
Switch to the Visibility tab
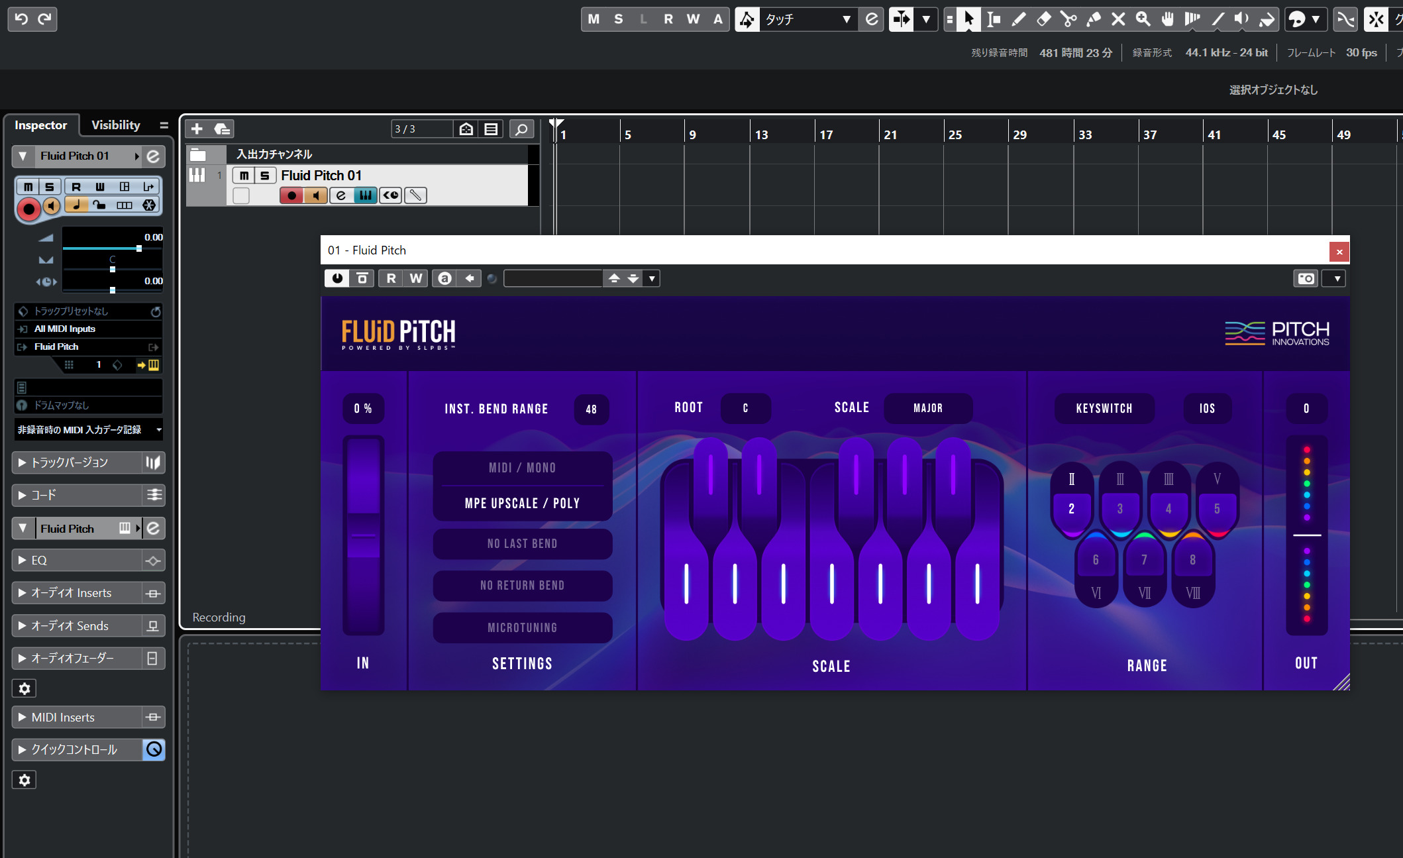click(x=116, y=125)
